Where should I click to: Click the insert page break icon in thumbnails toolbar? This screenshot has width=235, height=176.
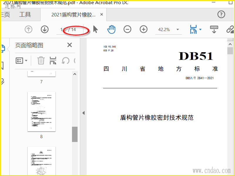(53, 61)
